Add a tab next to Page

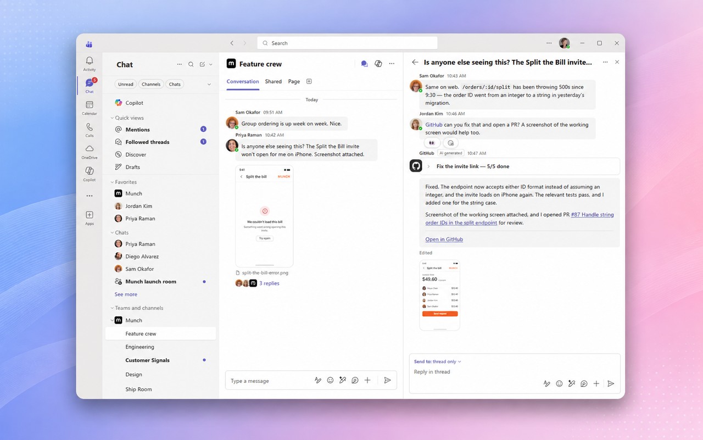point(309,81)
